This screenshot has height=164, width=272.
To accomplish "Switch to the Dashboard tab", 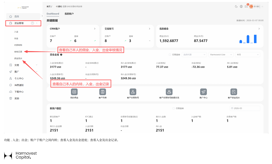I will pos(53,14).
